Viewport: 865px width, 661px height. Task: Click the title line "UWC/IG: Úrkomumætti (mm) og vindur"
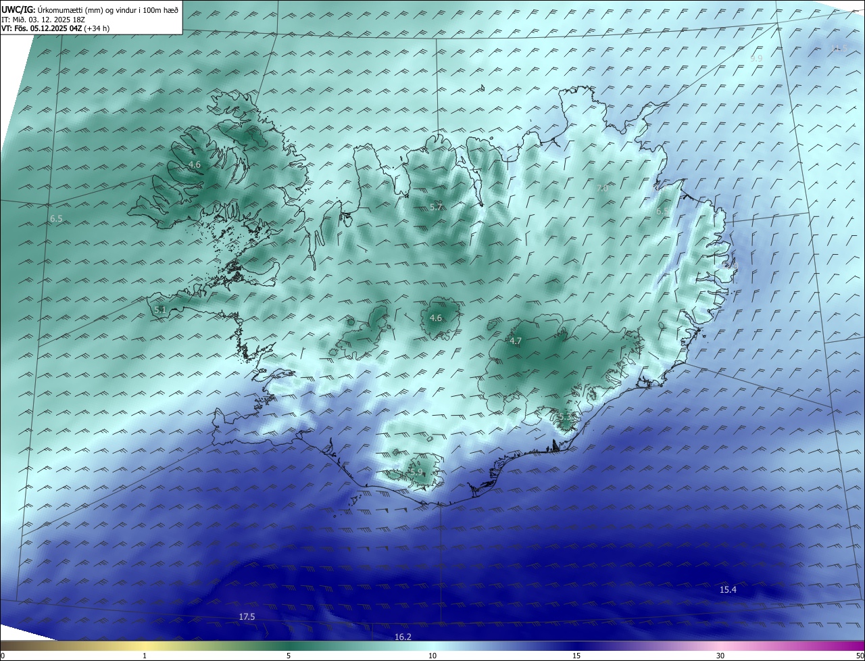[90, 9]
